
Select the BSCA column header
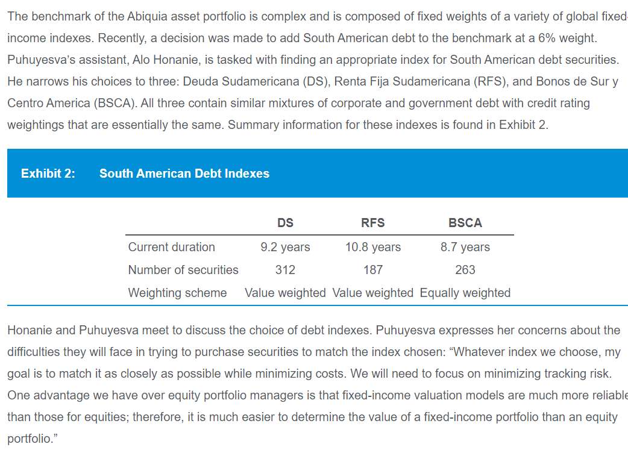coord(465,223)
